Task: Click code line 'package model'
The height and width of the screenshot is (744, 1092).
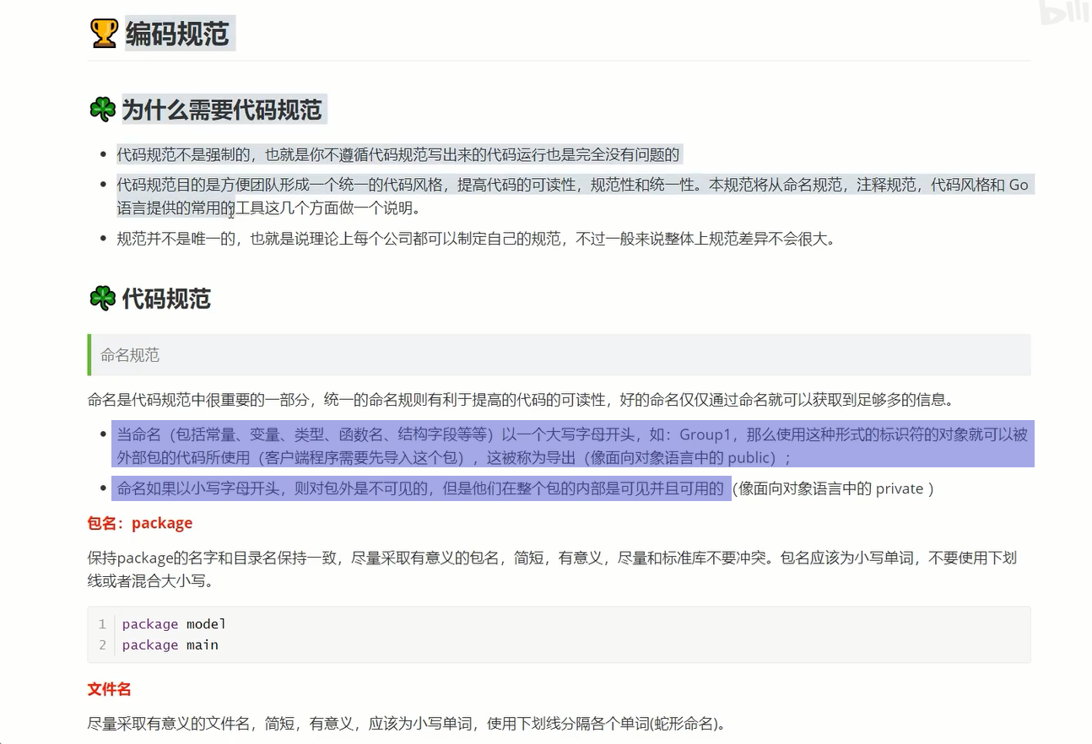Action: click(174, 624)
